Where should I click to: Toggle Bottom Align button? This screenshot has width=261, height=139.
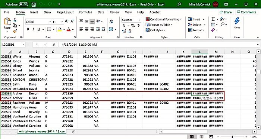pos(92,22)
